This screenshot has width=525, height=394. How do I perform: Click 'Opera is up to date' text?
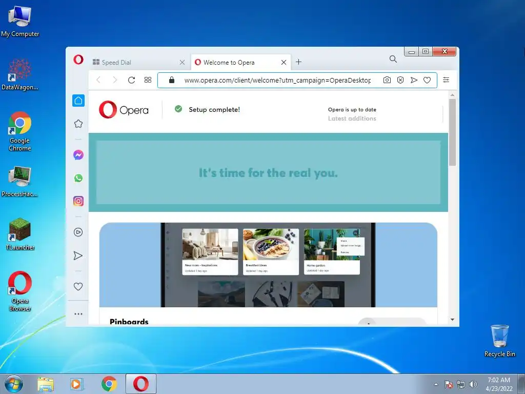pyautogui.click(x=352, y=110)
